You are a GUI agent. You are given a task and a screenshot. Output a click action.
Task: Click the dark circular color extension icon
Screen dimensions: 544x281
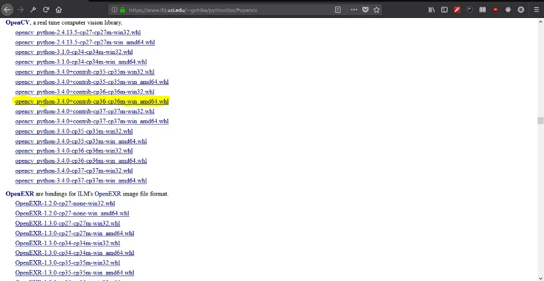(470, 10)
